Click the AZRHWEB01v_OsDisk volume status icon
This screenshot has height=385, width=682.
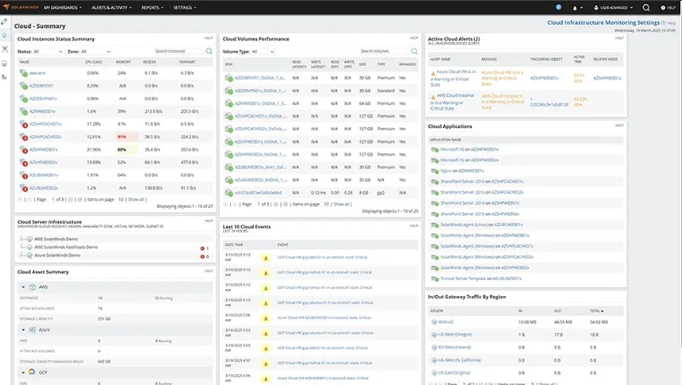tap(229, 104)
